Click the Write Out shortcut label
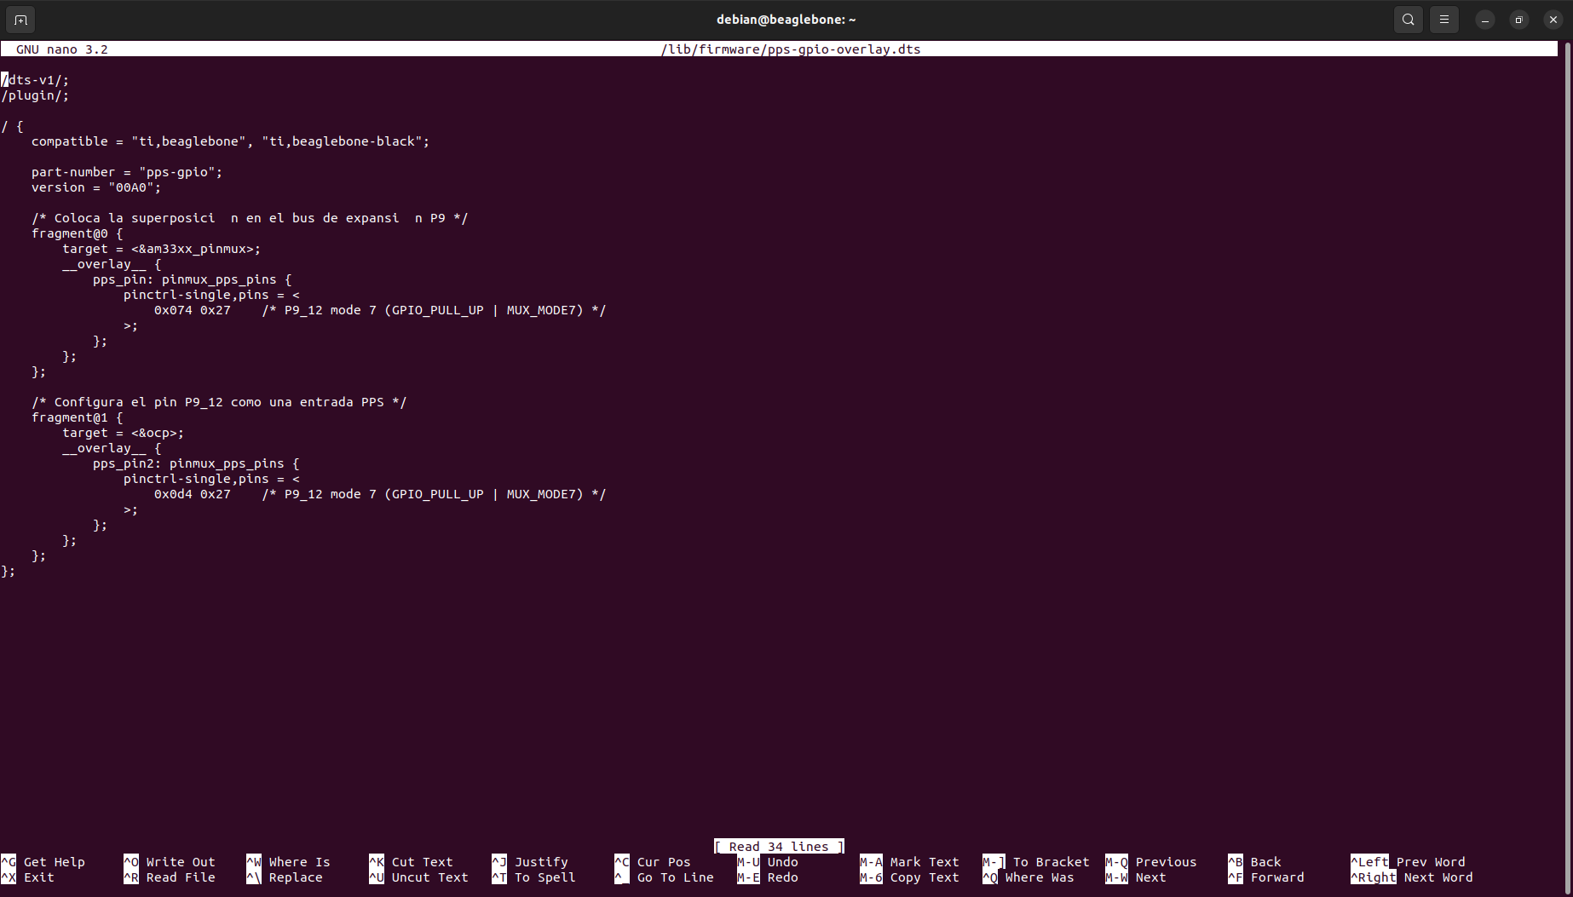The width and height of the screenshot is (1573, 897). (x=181, y=862)
